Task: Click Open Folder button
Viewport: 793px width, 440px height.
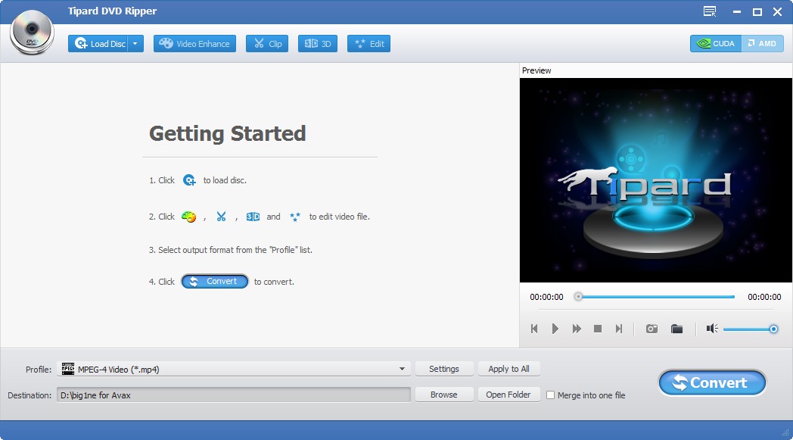Action: pos(508,395)
